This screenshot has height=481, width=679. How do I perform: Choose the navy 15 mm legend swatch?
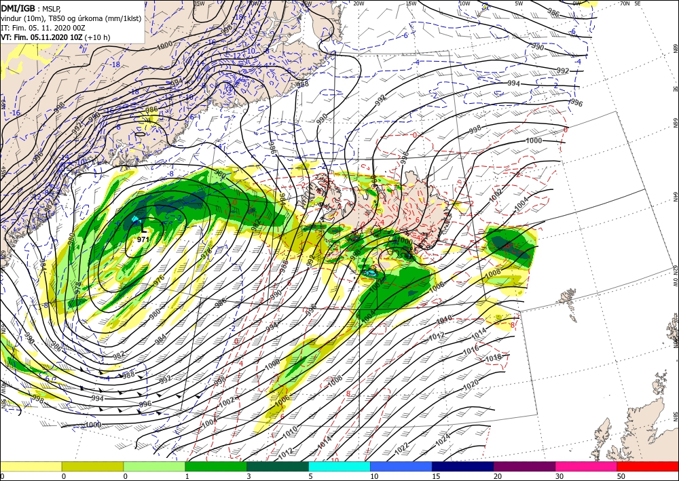(463, 466)
